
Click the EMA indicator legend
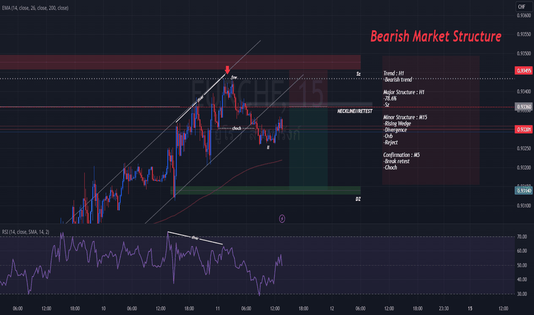pyautogui.click(x=35, y=8)
